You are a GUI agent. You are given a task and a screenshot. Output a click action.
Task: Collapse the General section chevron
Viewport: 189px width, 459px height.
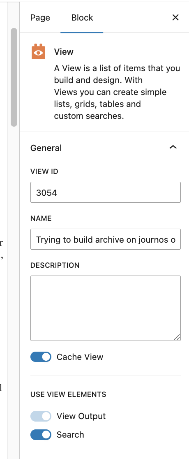pyautogui.click(x=173, y=148)
